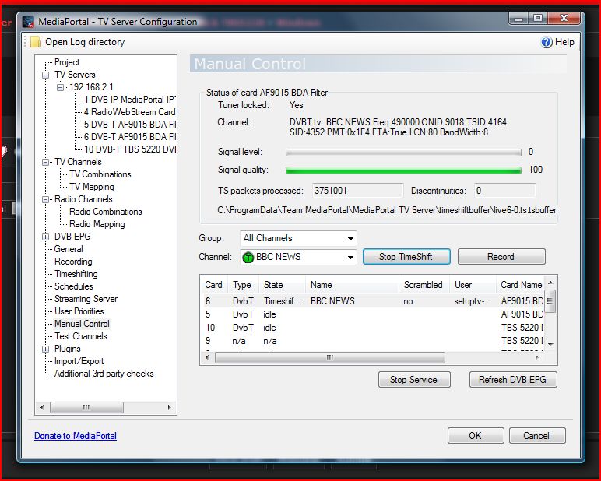
Task: Click the Cancel button
Action: pyautogui.click(x=537, y=436)
